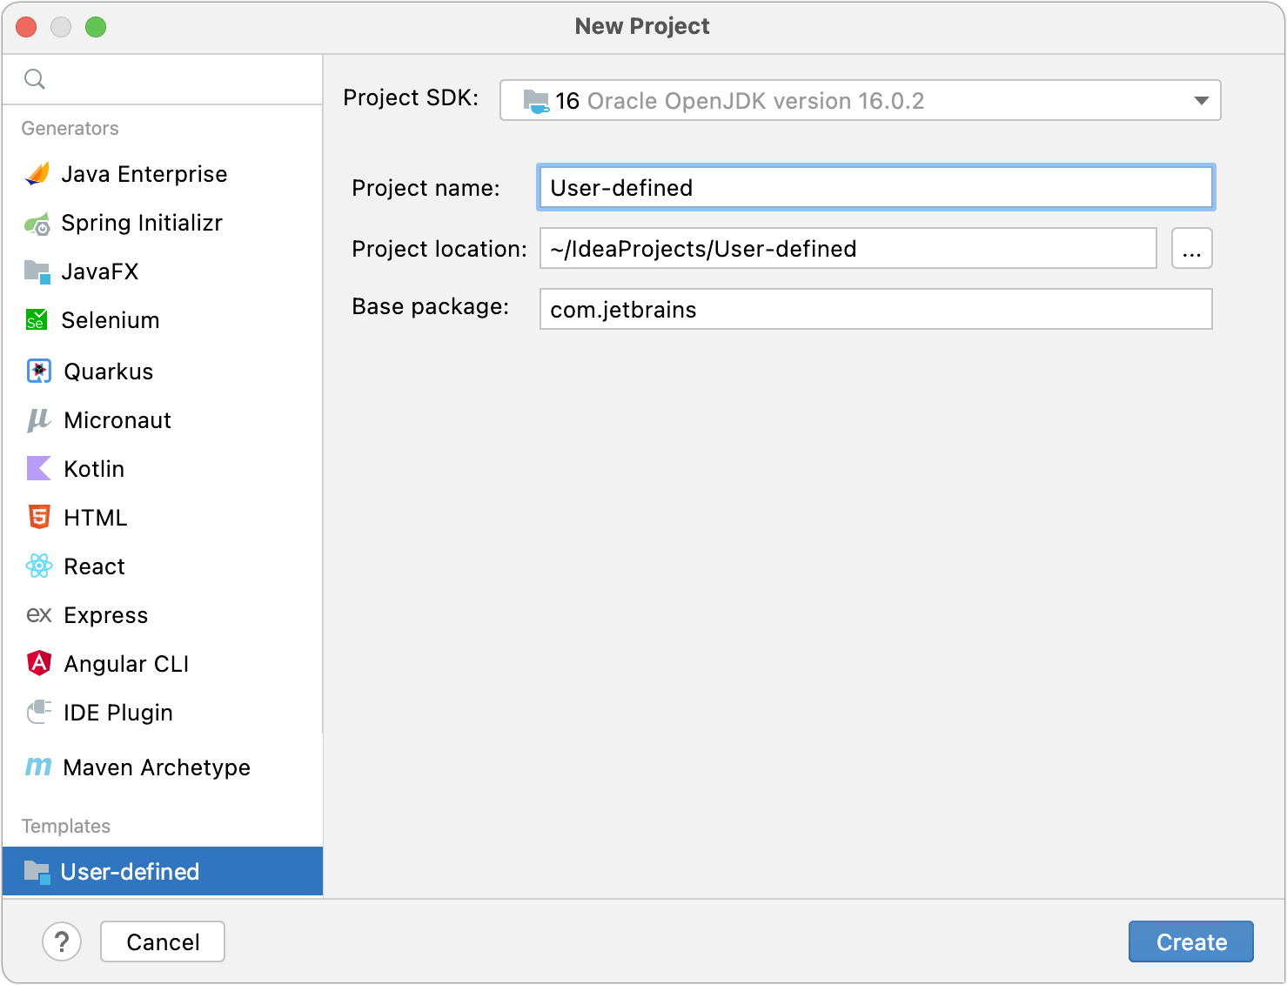Select the Kotlin project type
This screenshot has width=1287, height=985.
[163, 469]
